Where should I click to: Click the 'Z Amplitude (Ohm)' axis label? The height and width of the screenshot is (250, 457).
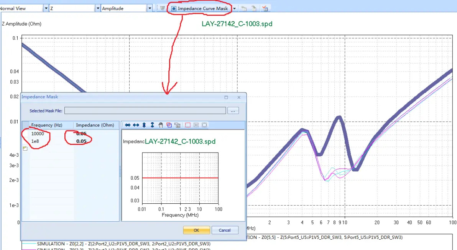pos(21,24)
